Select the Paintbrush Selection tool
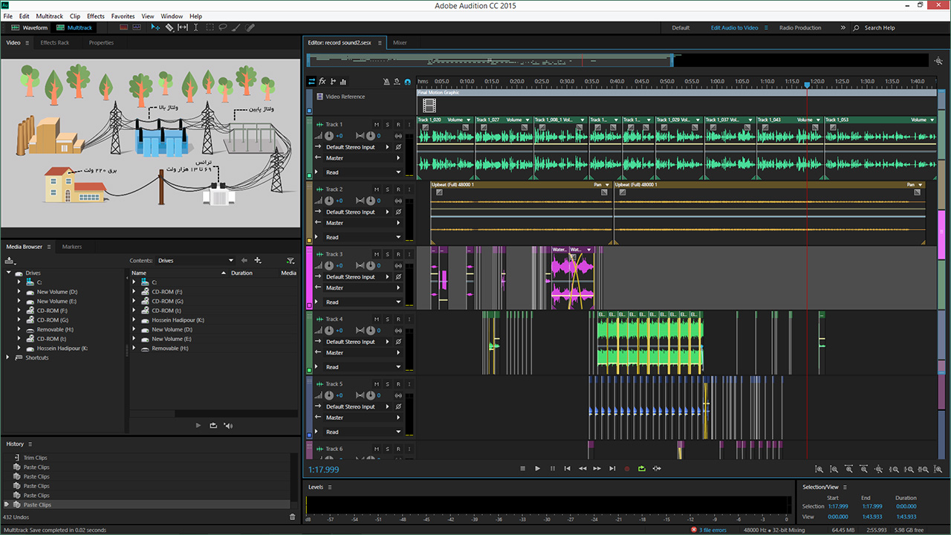 coord(236,27)
